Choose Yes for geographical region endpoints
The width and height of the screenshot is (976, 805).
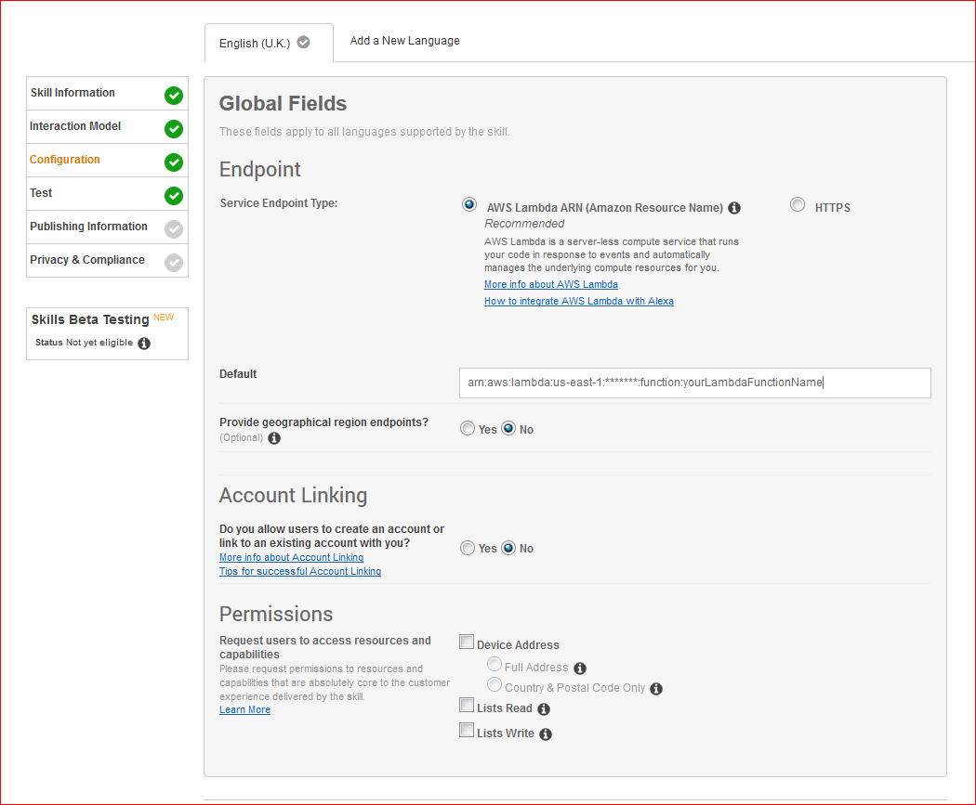pos(468,428)
